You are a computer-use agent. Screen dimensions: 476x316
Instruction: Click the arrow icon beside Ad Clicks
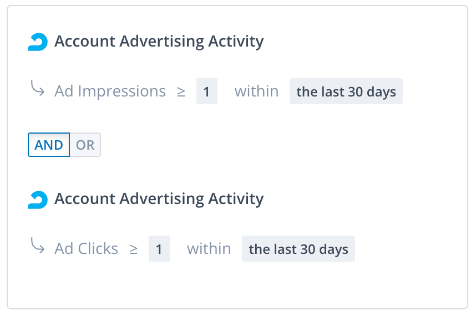(38, 247)
